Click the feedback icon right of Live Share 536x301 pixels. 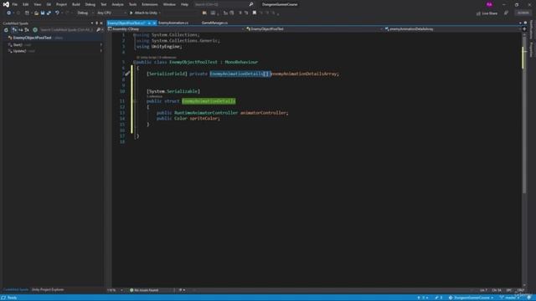point(506,13)
